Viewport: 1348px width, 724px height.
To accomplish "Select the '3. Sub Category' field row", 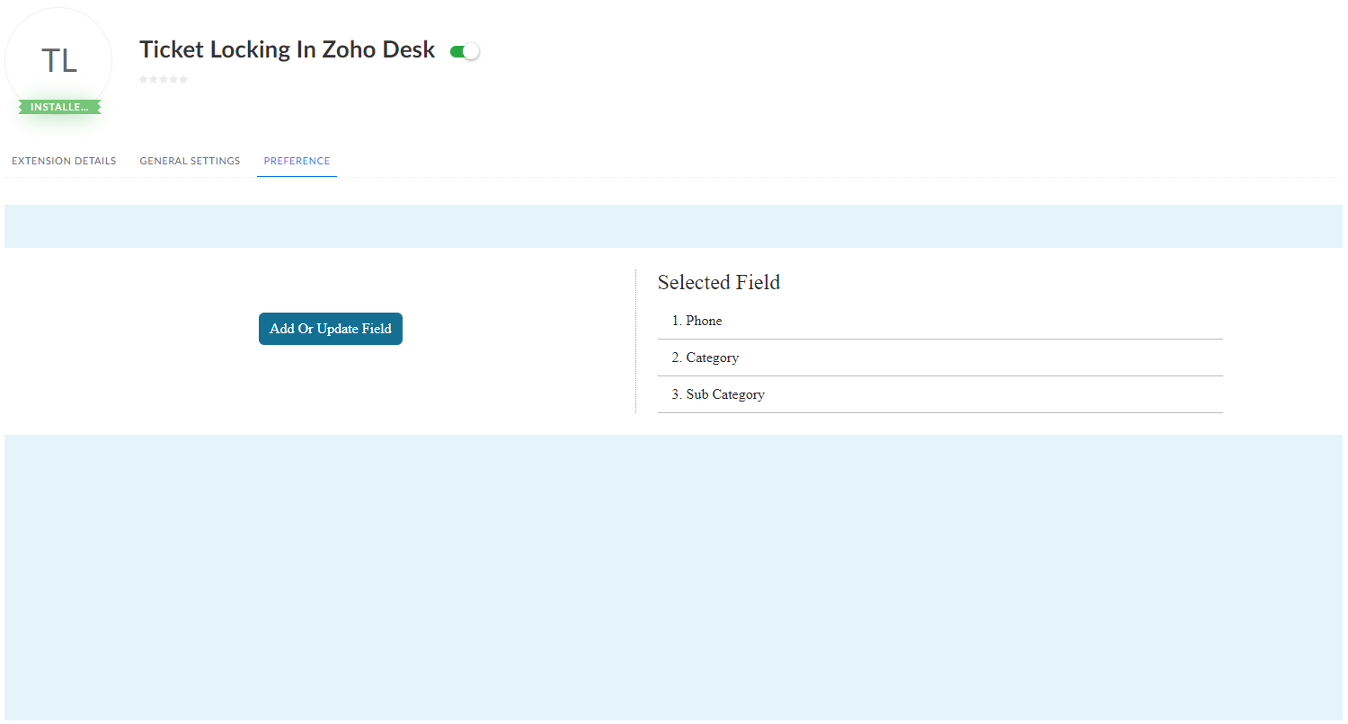I will (940, 394).
